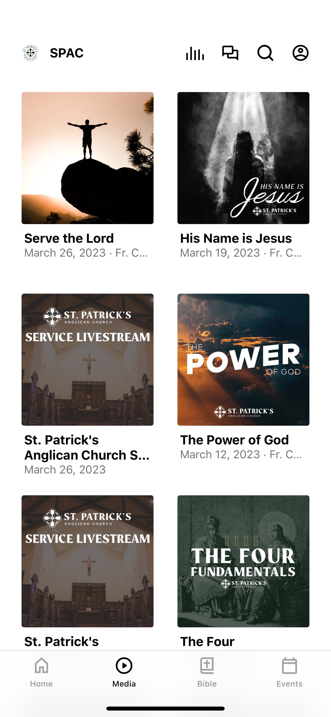This screenshot has width=331, height=717.
Task: Open the bottom Service Livestream thumbnail
Action: coord(87,561)
